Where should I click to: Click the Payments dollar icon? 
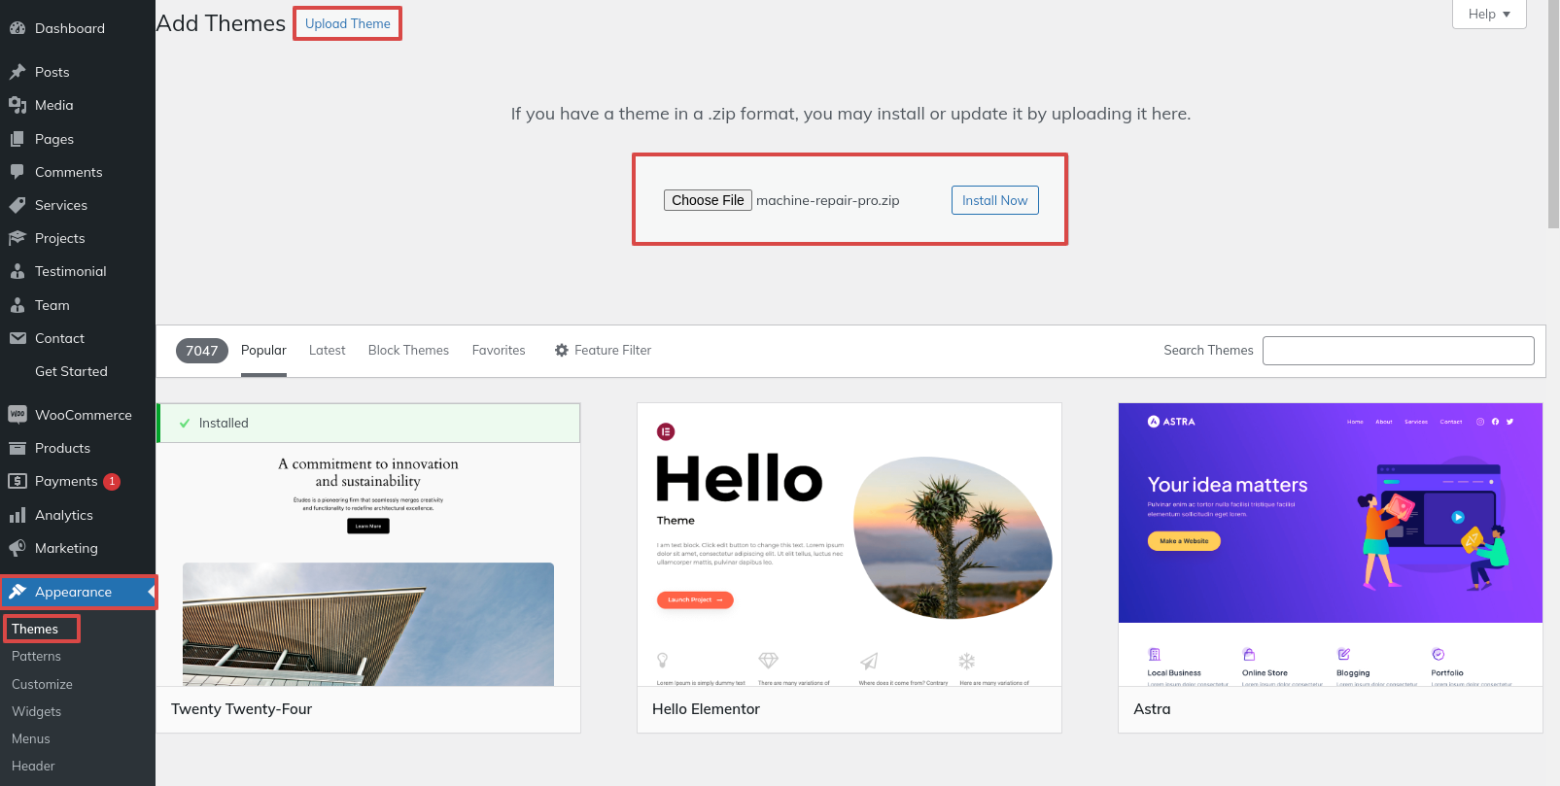click(x=17, y=481)
